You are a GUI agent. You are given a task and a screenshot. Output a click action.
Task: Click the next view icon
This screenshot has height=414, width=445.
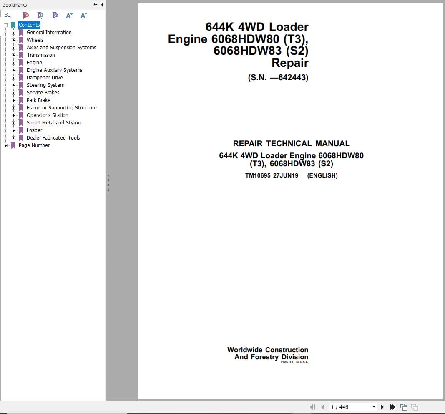tap(415, 407)
